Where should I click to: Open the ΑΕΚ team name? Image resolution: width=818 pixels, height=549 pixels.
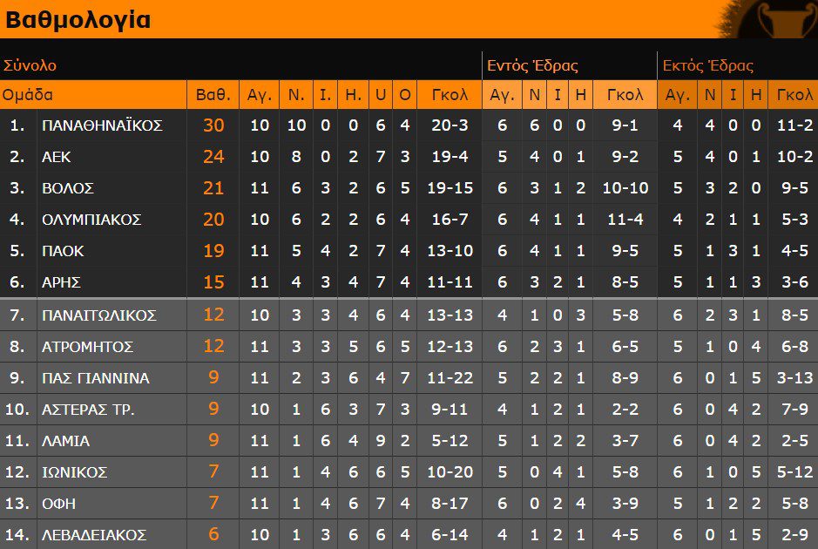(x=57, y=157)
